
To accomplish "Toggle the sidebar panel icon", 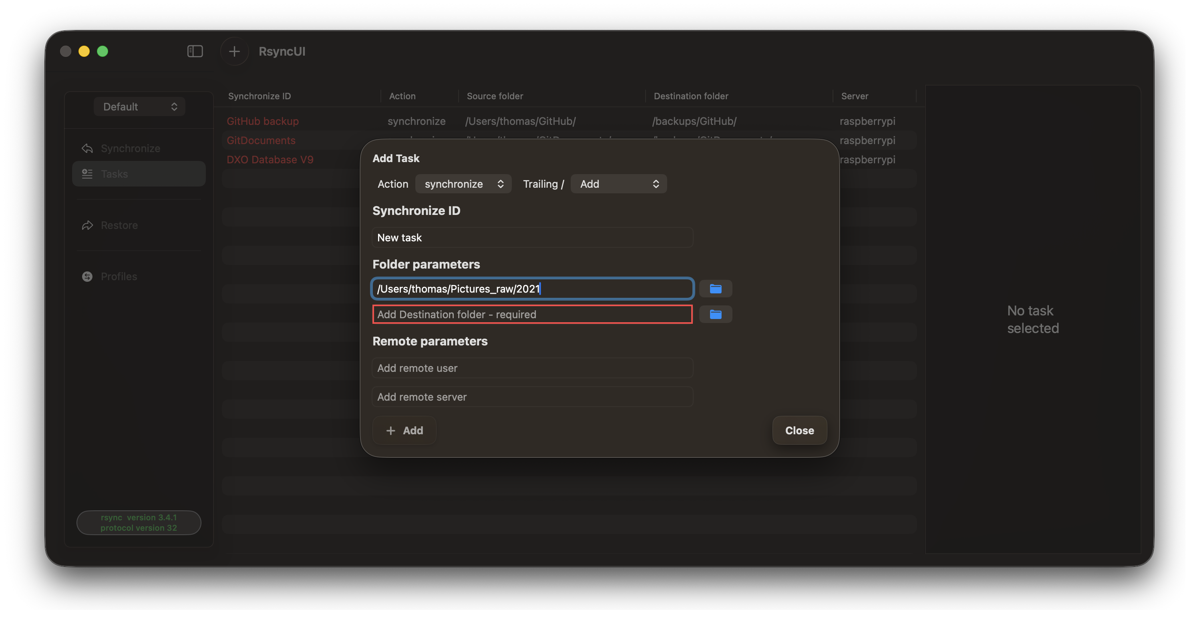I will click(x=195, y=51).
